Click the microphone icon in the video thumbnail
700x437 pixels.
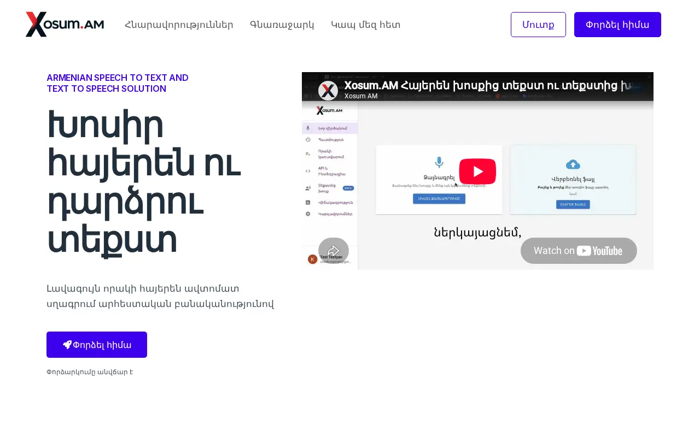pyautogui.click(x=439, y=163)
